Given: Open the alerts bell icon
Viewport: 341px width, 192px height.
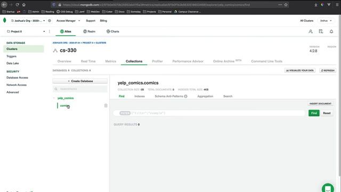Looking at the screenshot, I should point(331,31).
